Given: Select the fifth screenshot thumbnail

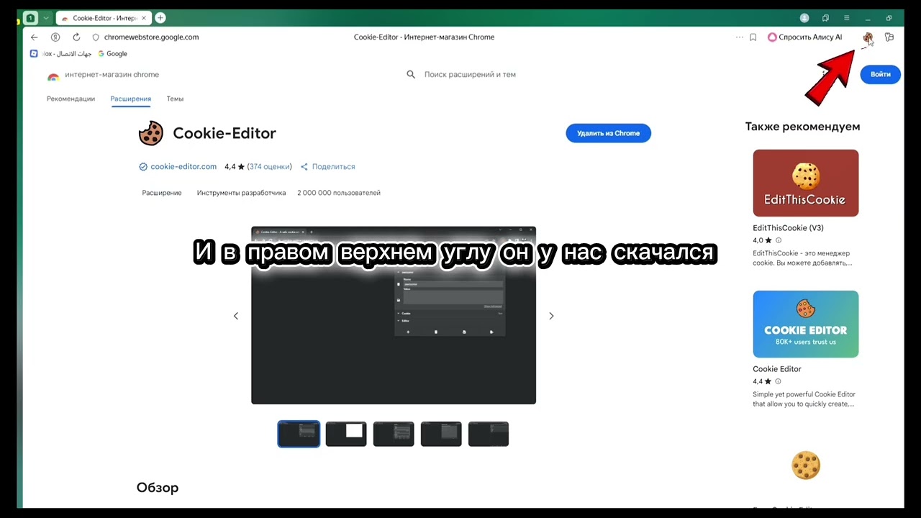Looking at the screenshot, I should click(x=489, y=434).
